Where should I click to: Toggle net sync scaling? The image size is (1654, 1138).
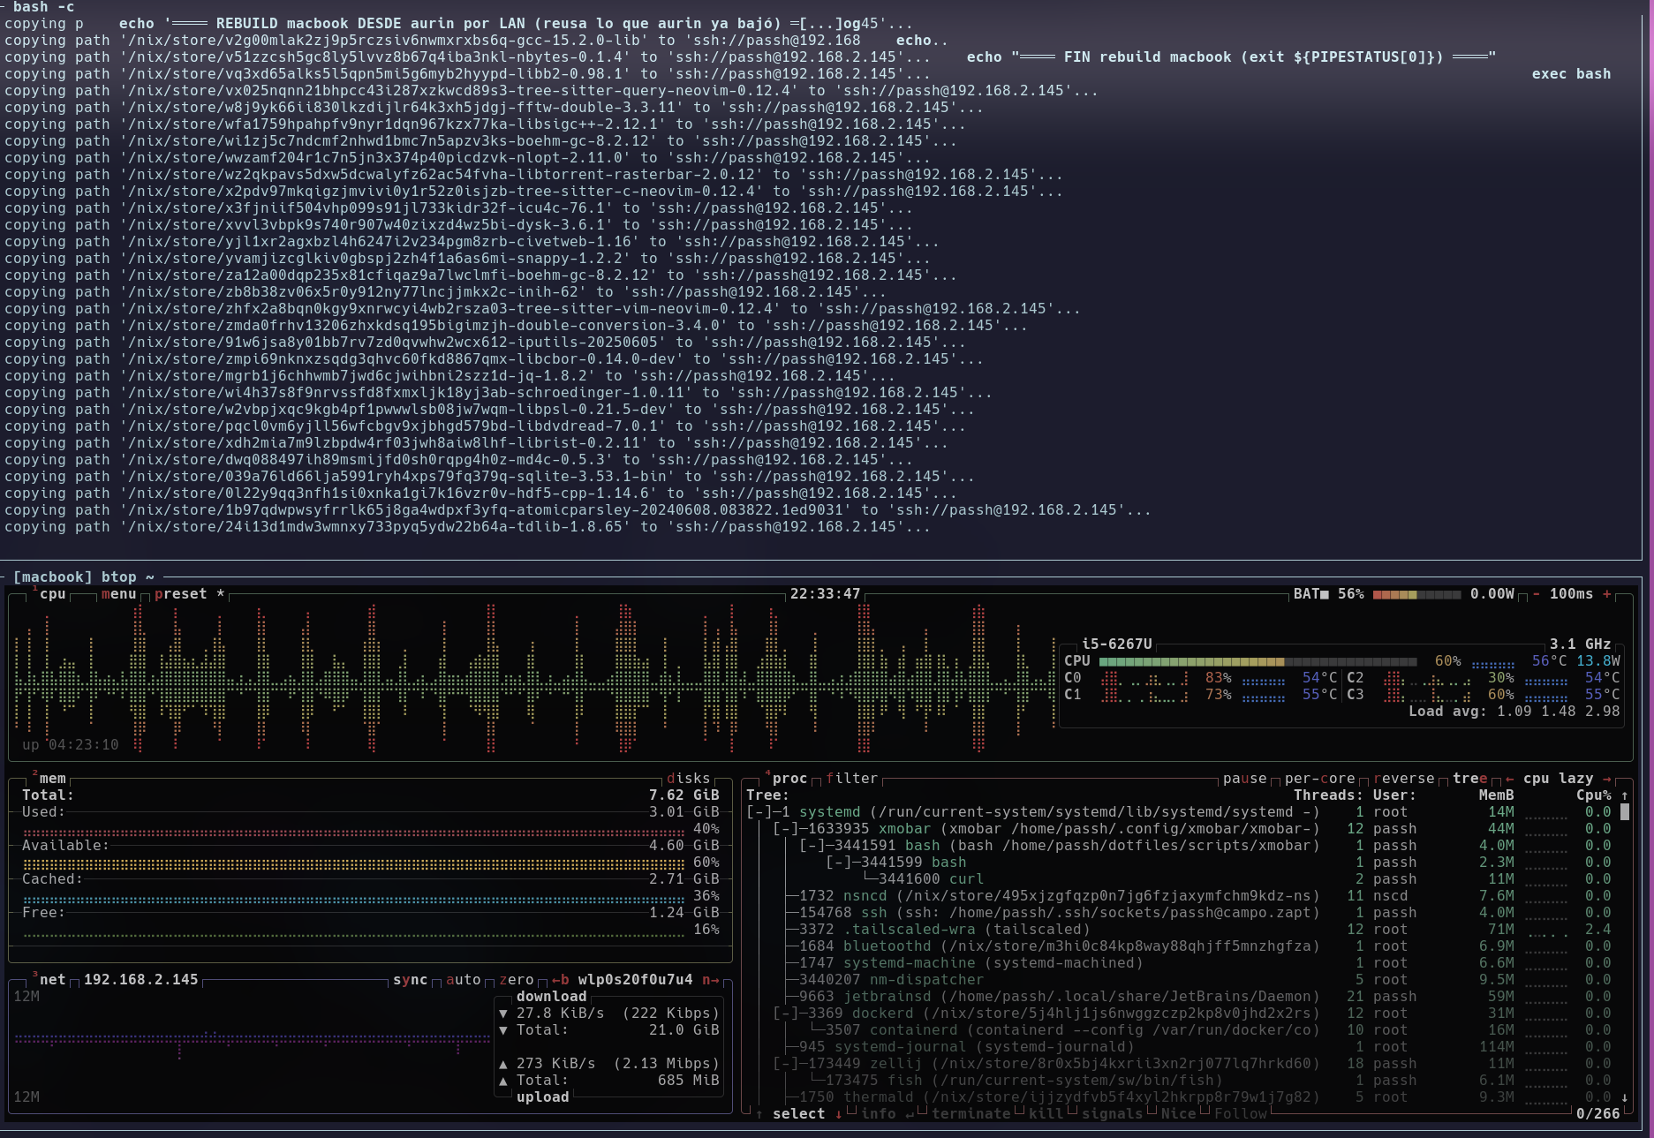(410, 980)
